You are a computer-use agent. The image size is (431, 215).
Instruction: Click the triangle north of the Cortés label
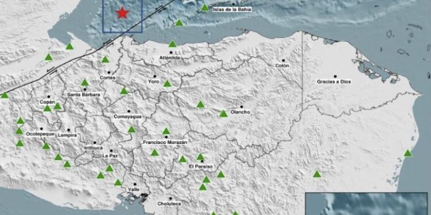click(105, 59)
